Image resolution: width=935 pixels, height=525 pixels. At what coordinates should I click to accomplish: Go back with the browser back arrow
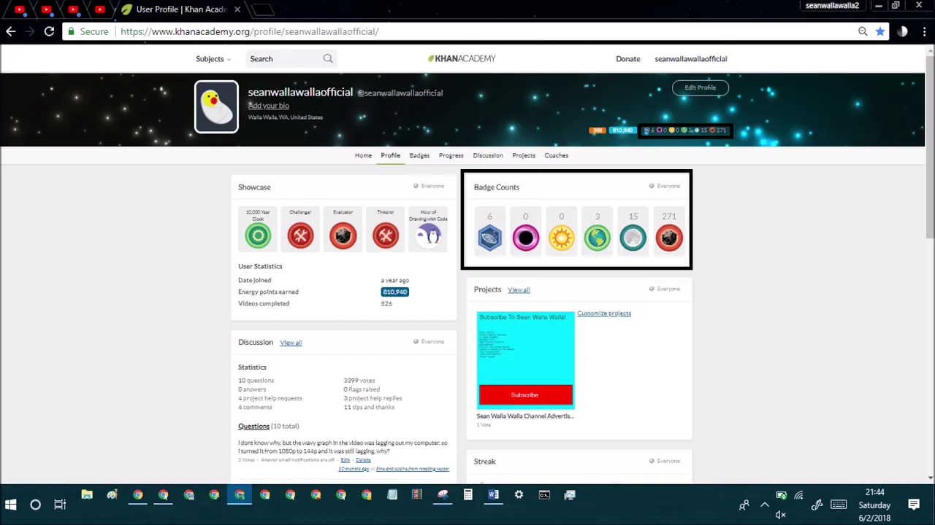(10, 31)
